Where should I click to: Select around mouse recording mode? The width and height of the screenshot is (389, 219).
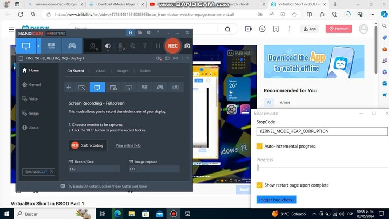point(129,88)
